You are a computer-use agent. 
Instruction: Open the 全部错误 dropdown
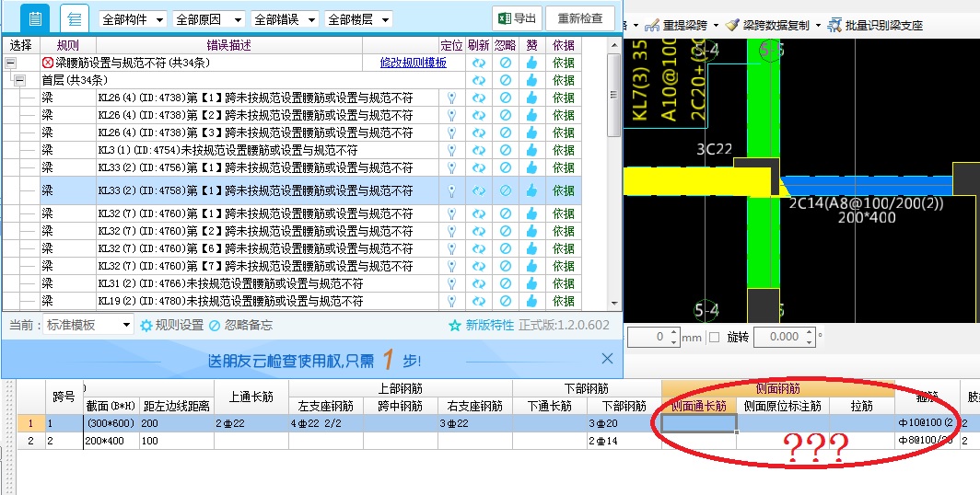285,19
